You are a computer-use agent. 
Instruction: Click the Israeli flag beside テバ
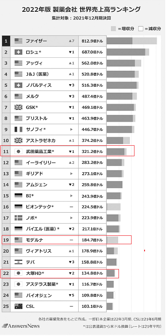[x=18, y=262]
